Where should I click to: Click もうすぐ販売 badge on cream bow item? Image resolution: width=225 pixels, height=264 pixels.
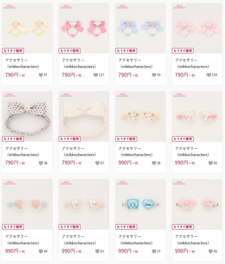13,51
